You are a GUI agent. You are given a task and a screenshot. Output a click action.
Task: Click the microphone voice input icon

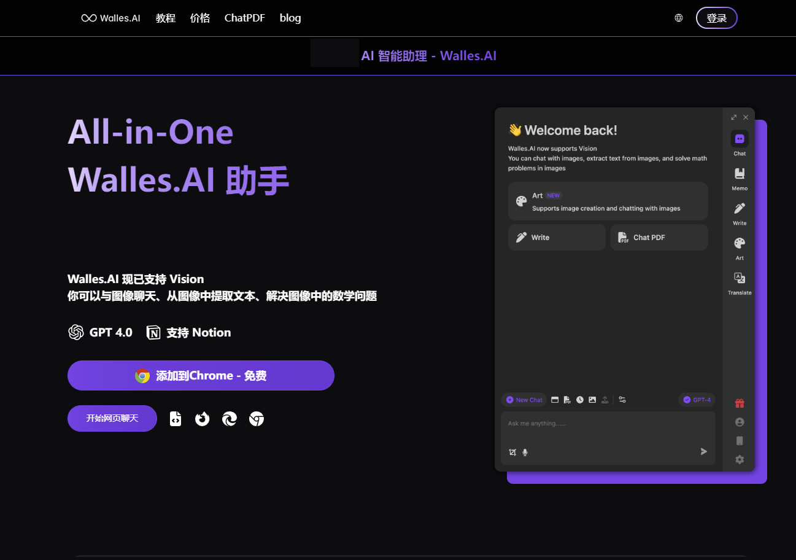[x=525, y=453]
